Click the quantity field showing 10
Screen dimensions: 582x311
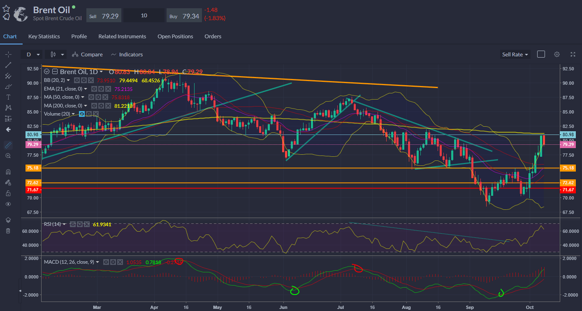coord(144,15)
